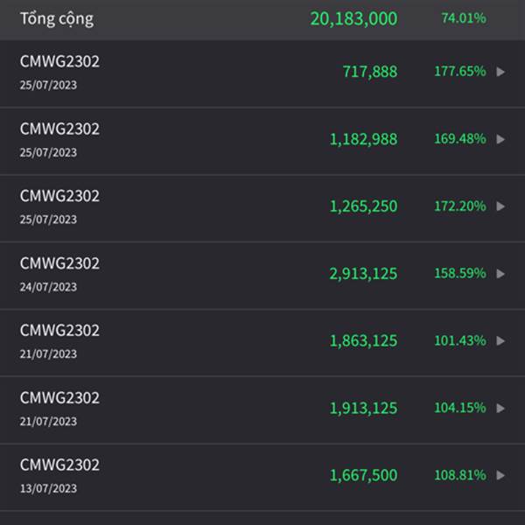Click the 2,913,125 profit amount

[x=363, y=274]
